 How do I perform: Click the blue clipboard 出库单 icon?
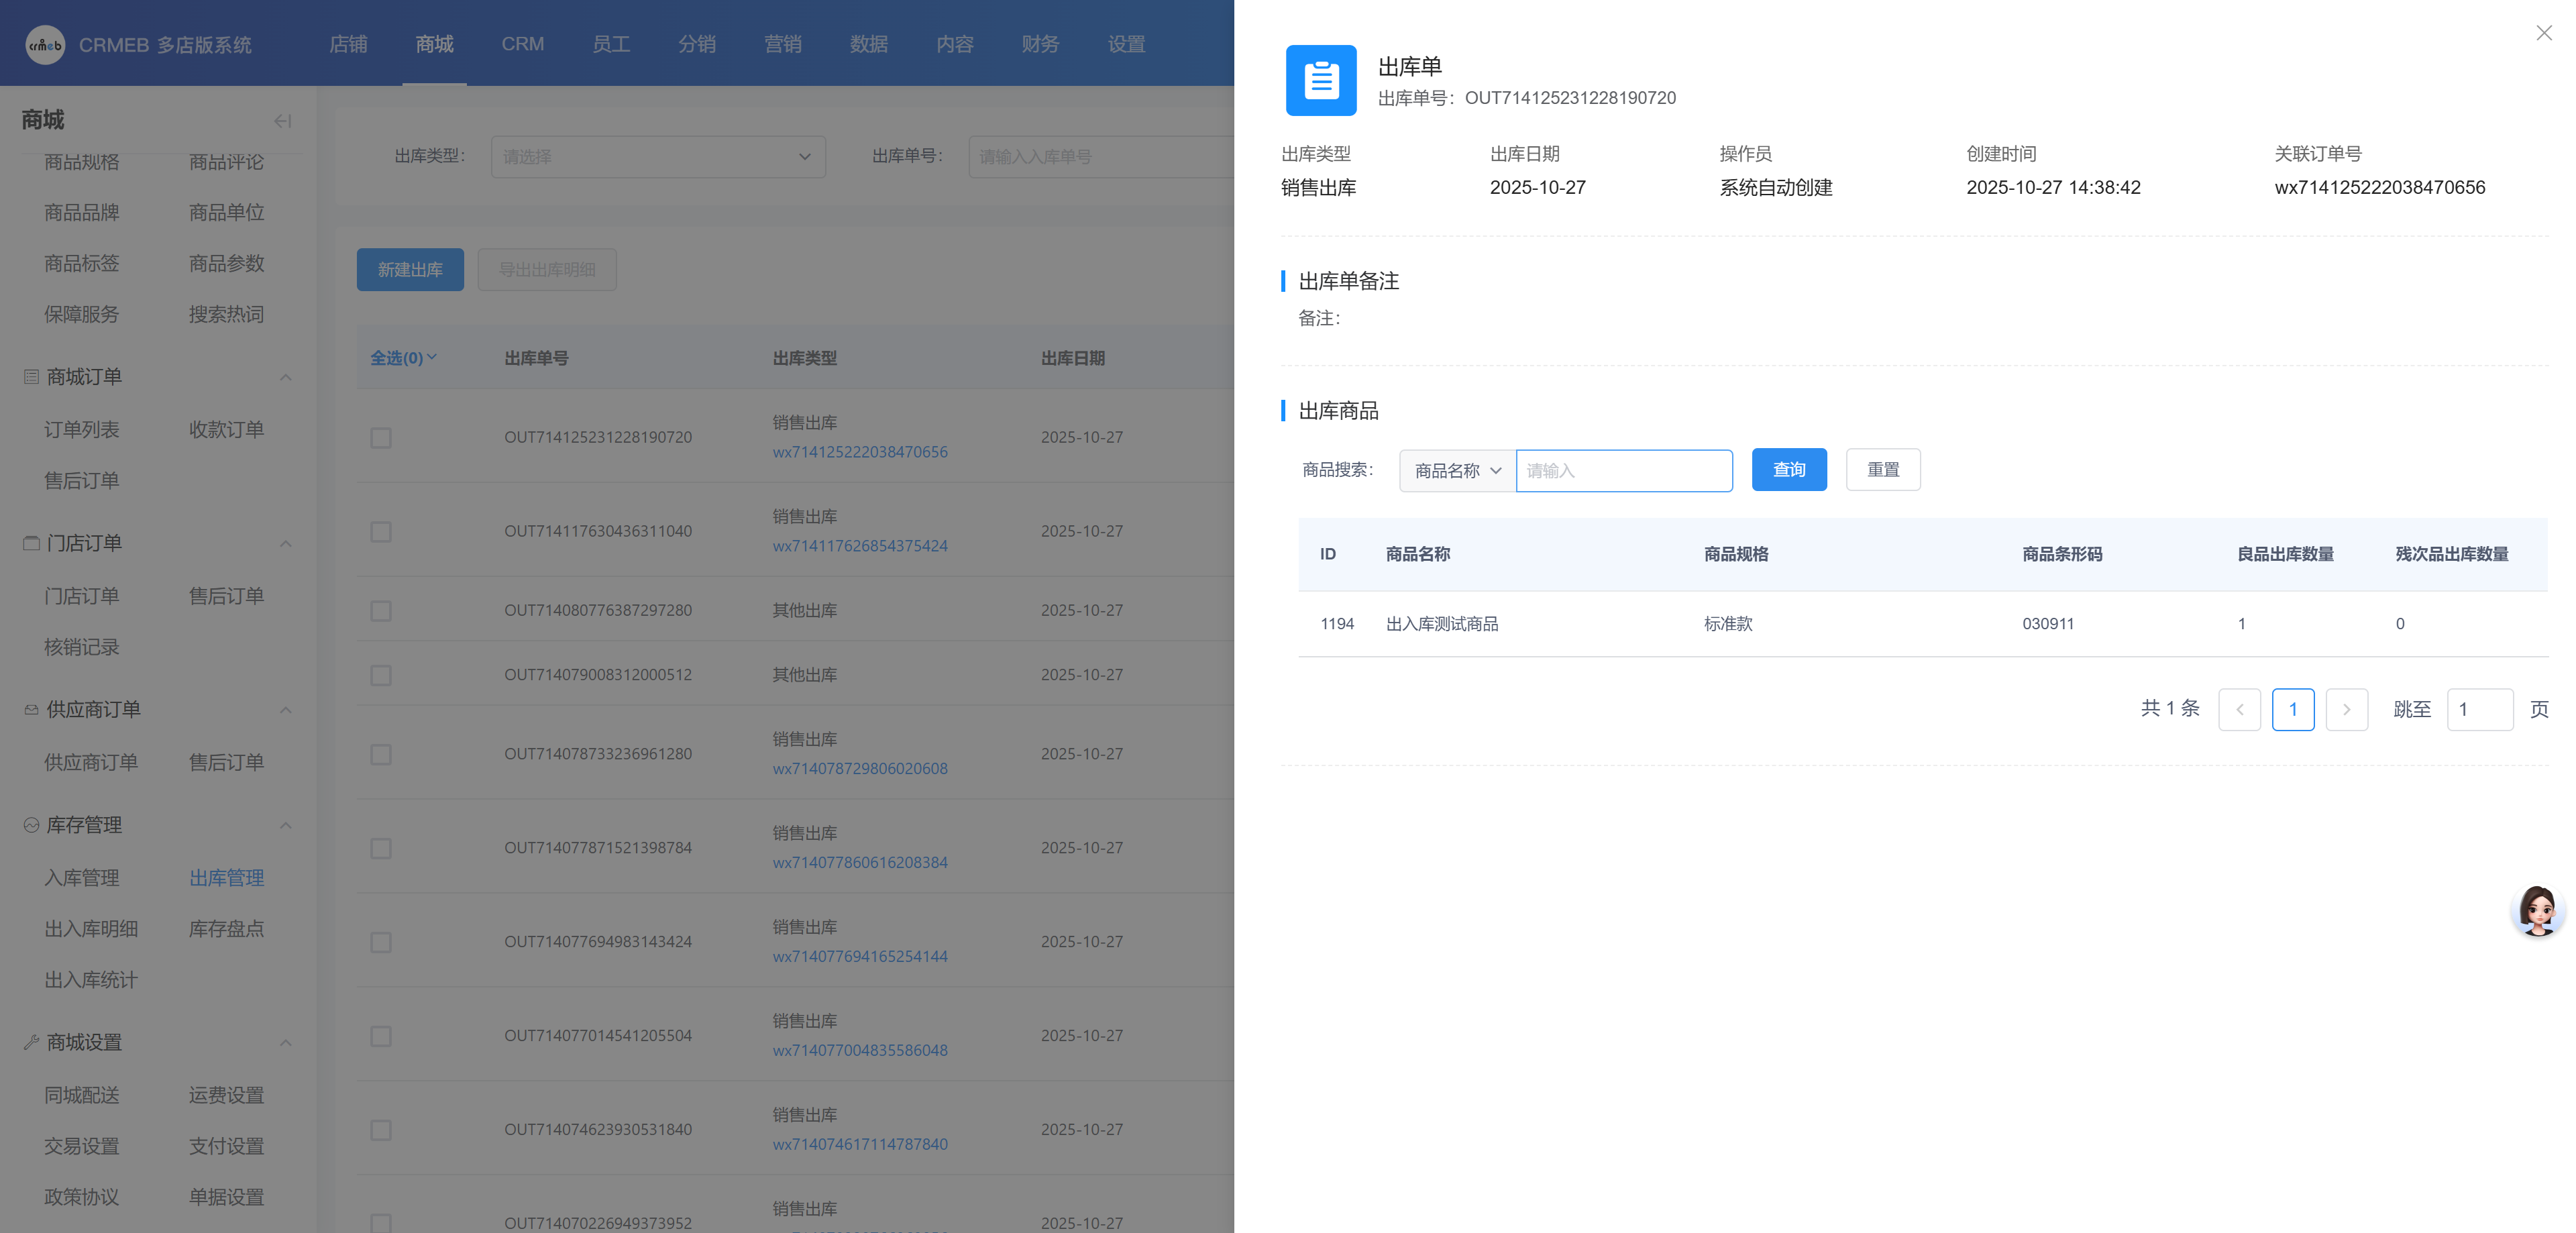click(1320, 80)
